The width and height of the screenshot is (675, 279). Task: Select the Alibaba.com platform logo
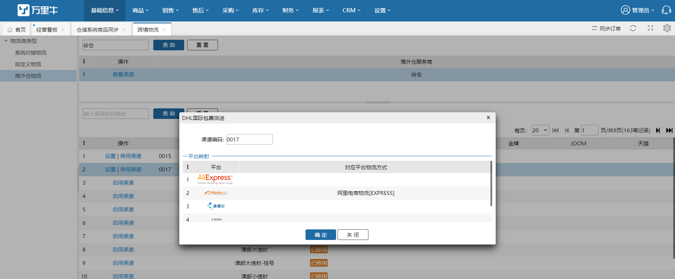click(x=216, y=193)
